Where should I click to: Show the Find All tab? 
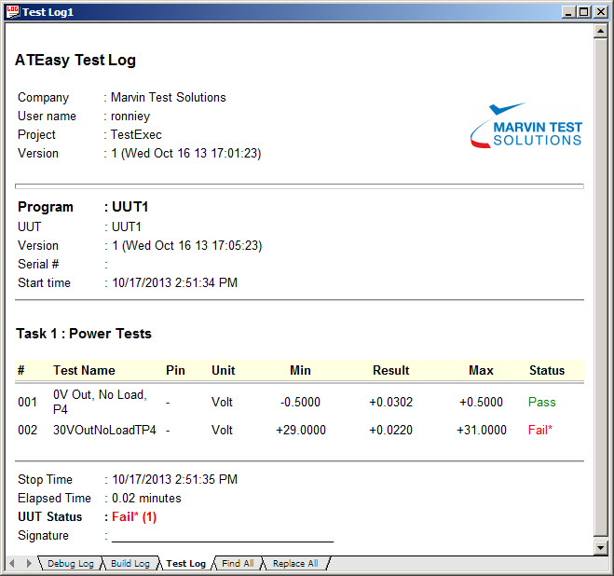pyautogui.click(x=238, y=564)
